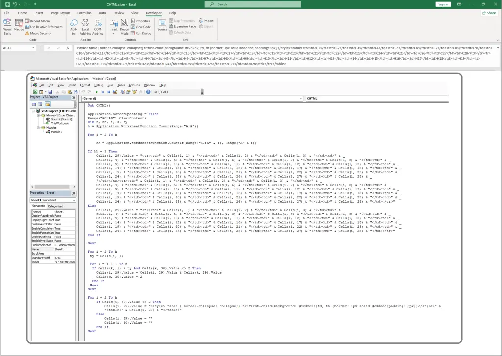Click the Find binoculars icon in VBA toolbar
502x356 pixels.
75,92
